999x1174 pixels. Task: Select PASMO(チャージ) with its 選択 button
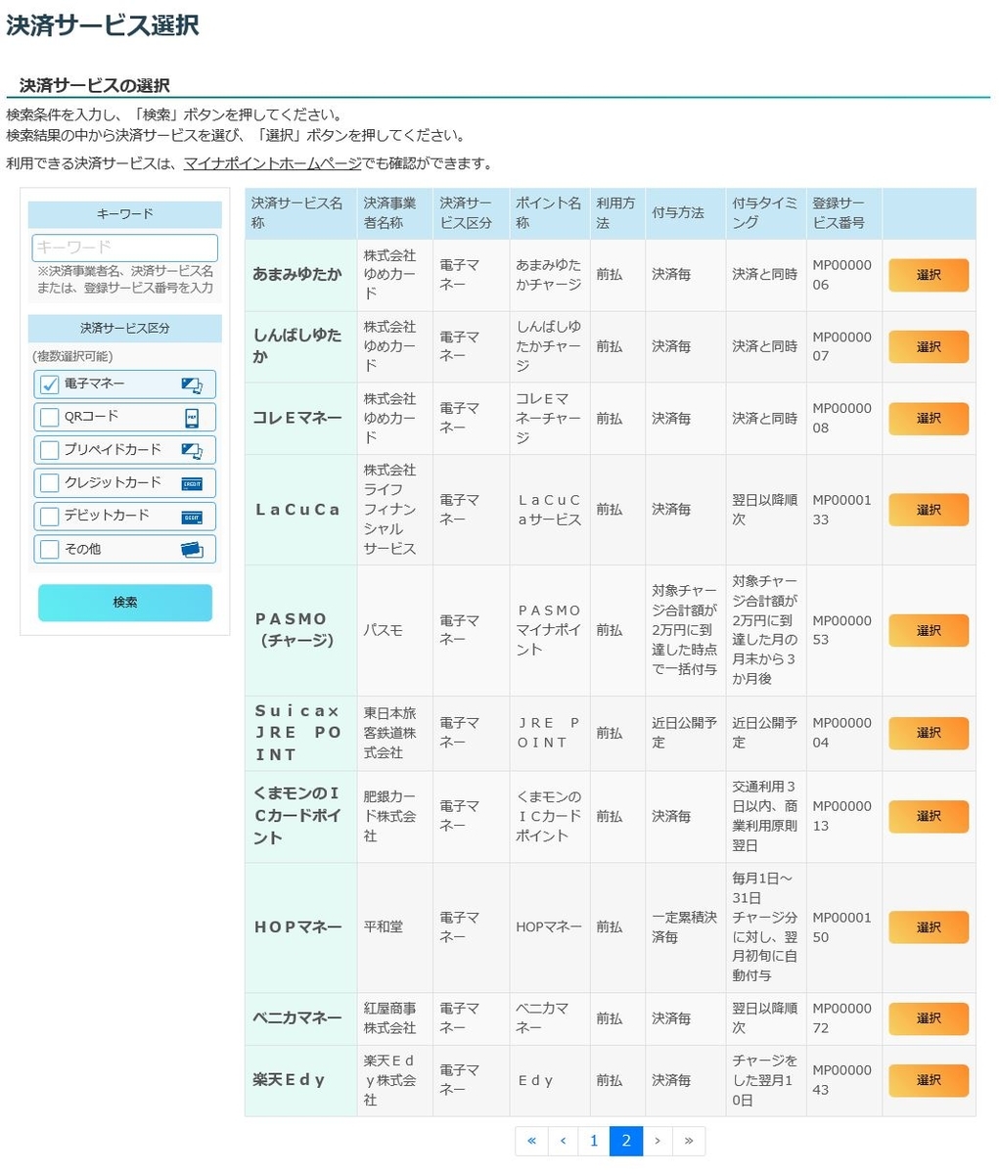[x=929, y=630]
